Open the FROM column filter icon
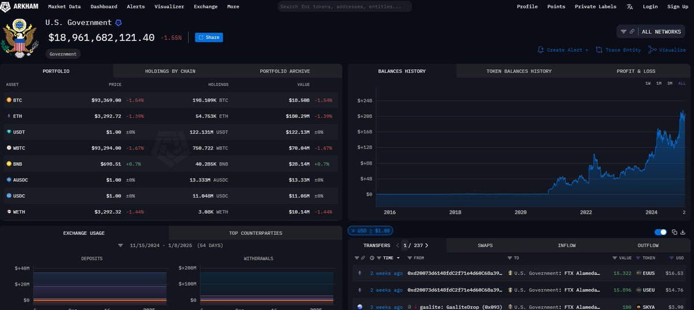This screenshot has height=310, width=694. [409, 258]
